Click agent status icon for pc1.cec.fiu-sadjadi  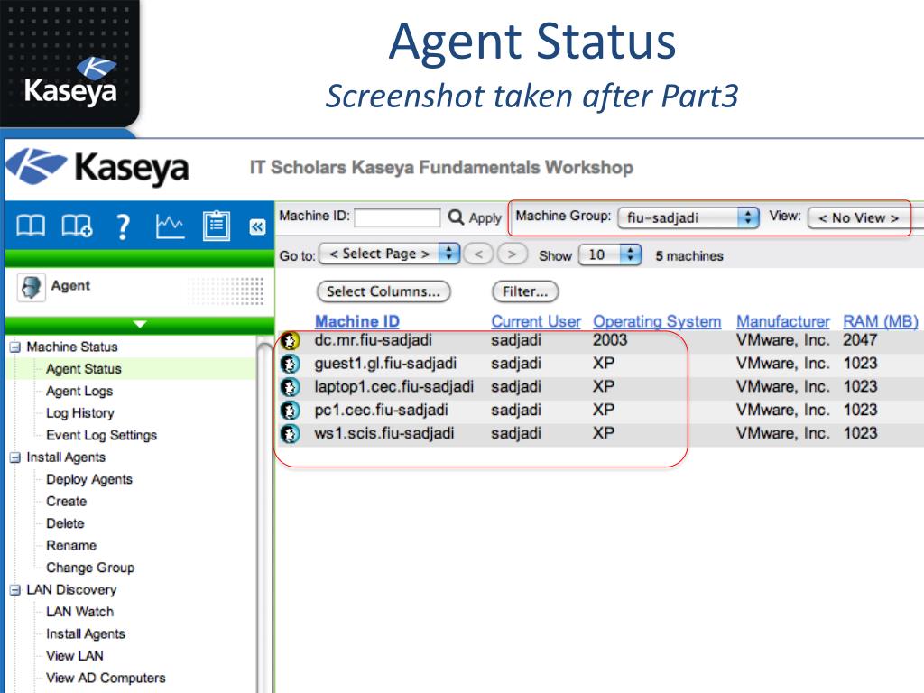(x=290, y=411)
